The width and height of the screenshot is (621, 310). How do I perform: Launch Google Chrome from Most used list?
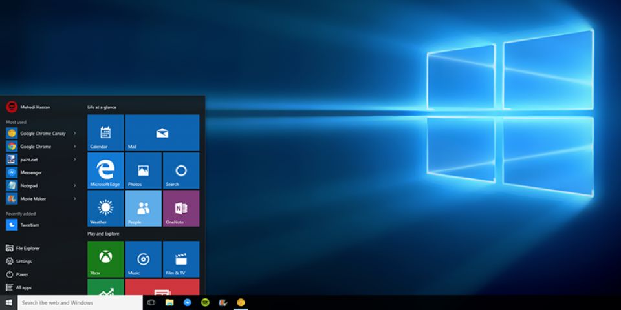pos(41,147)
